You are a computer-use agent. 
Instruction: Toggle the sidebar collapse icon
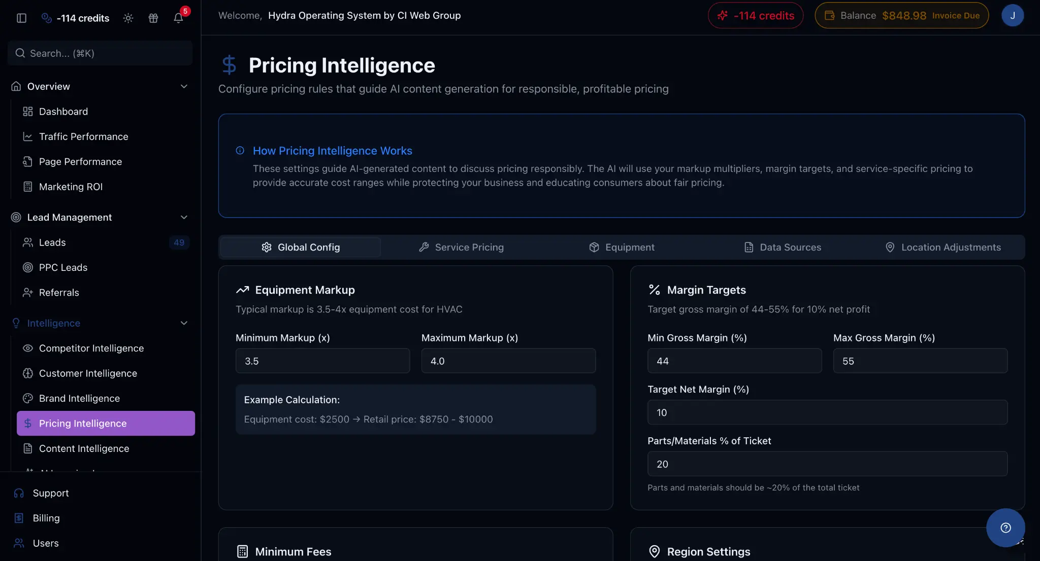pyautogui.click(x=21, y=18)
